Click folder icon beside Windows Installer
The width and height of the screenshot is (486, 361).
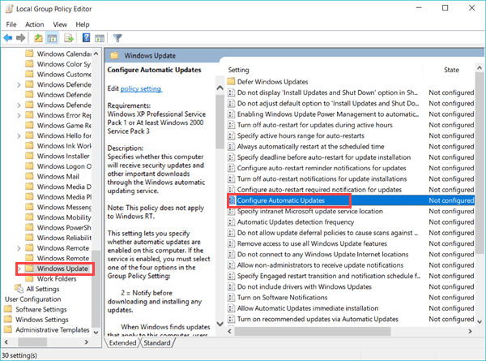click(29, 156)
